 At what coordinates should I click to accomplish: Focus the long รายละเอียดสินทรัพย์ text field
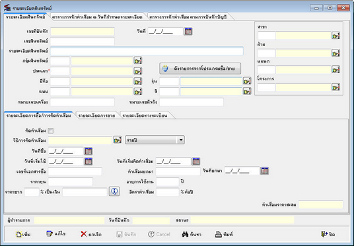pyautogui.click(x=147, y=51)
